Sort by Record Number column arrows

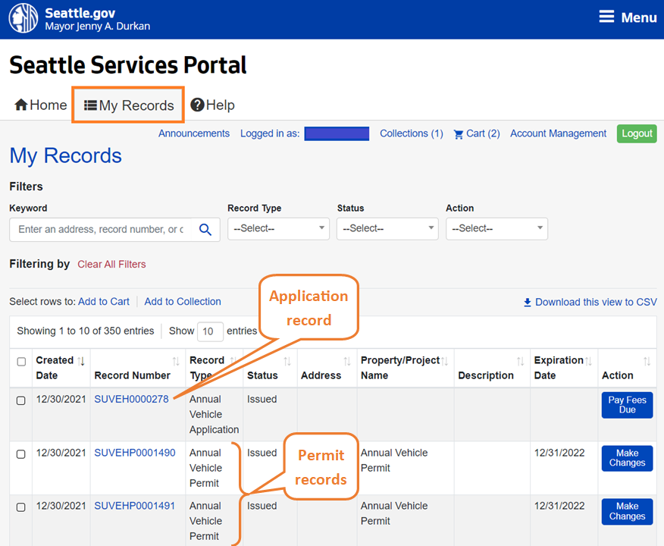coord(176,361)
